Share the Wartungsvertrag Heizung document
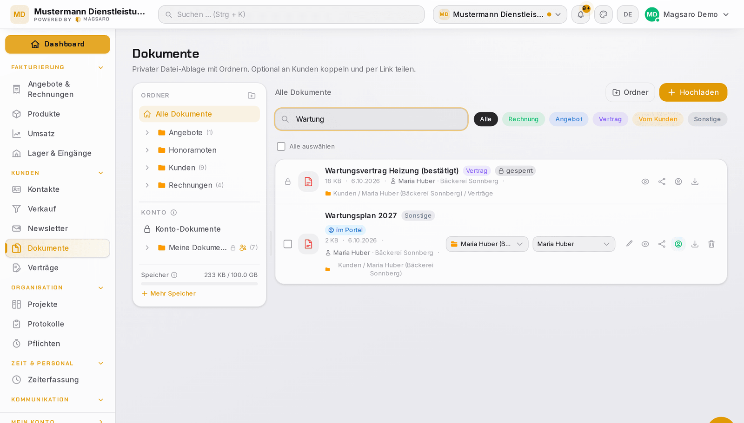Screen dimensions: 744x423 point(662,182)
